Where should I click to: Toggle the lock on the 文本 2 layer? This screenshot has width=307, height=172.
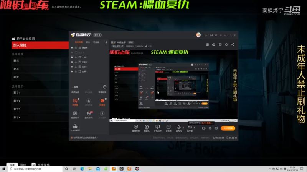(76, 62)
